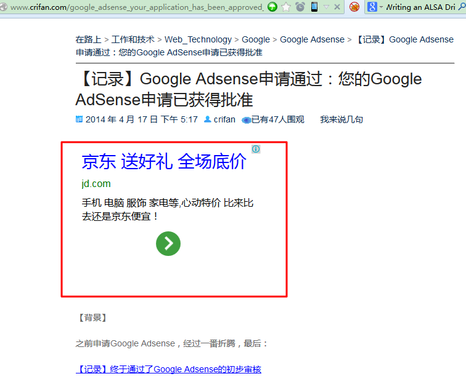Click the eye views icon
This screenshot has height=379, width=466.
click(247, 120)
